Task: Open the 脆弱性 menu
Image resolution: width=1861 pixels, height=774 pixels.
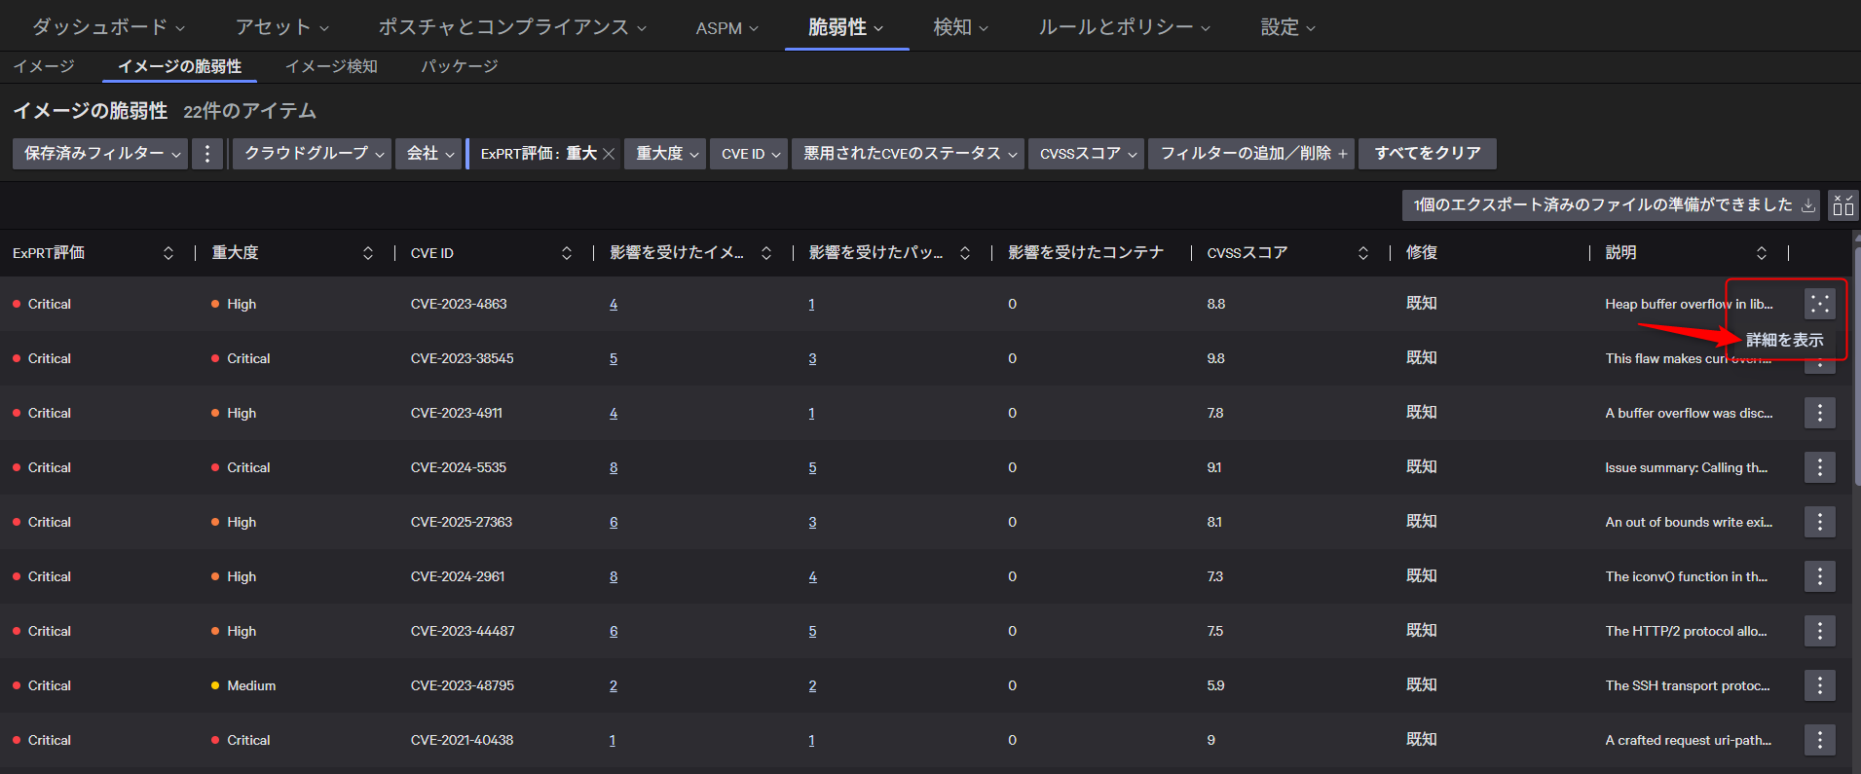Action: [845, 27]
